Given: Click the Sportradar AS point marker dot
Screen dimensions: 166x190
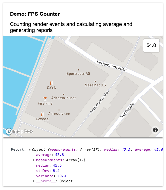Looking at the screenshot, I should point(78,70).
